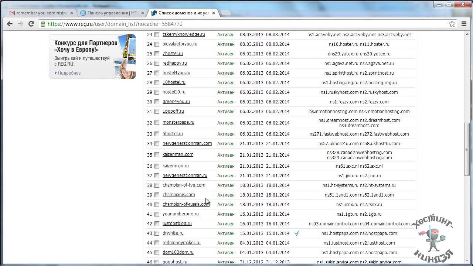Open the younumberone.ru link
The image size is (473, 266).
click(181, 214)
